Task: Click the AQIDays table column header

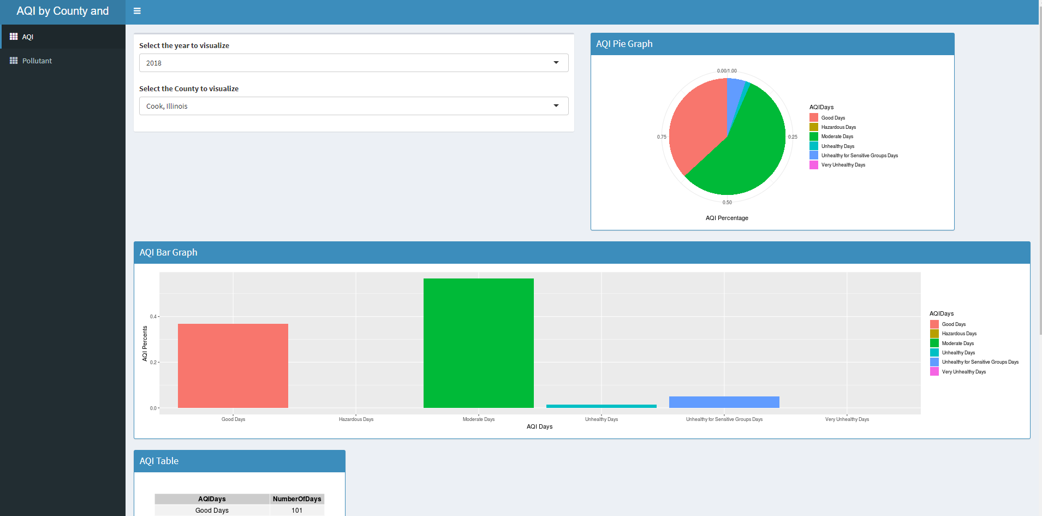Action: tap(212, 499)
